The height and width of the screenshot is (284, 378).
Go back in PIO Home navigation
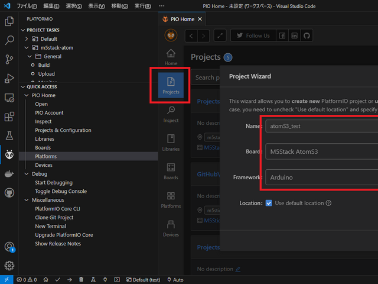pos(191,35)
